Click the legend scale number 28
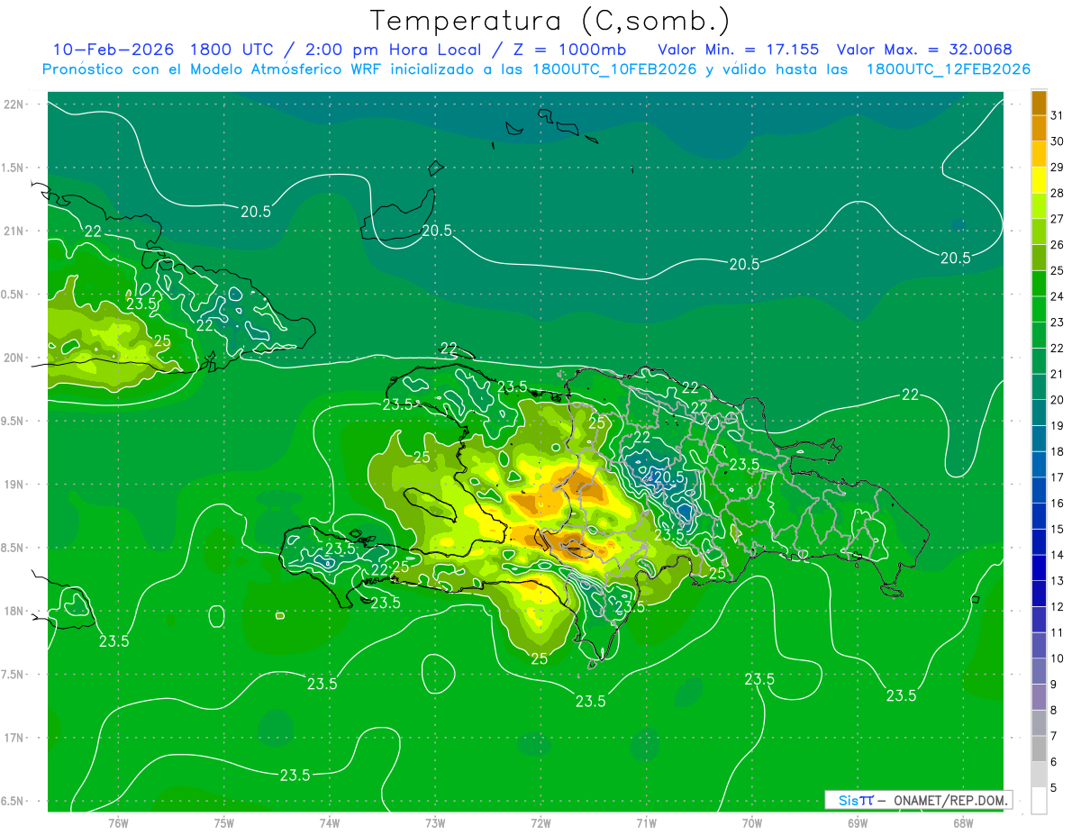Viewport: 1081px width, 835px height. tap(1057, 193)
